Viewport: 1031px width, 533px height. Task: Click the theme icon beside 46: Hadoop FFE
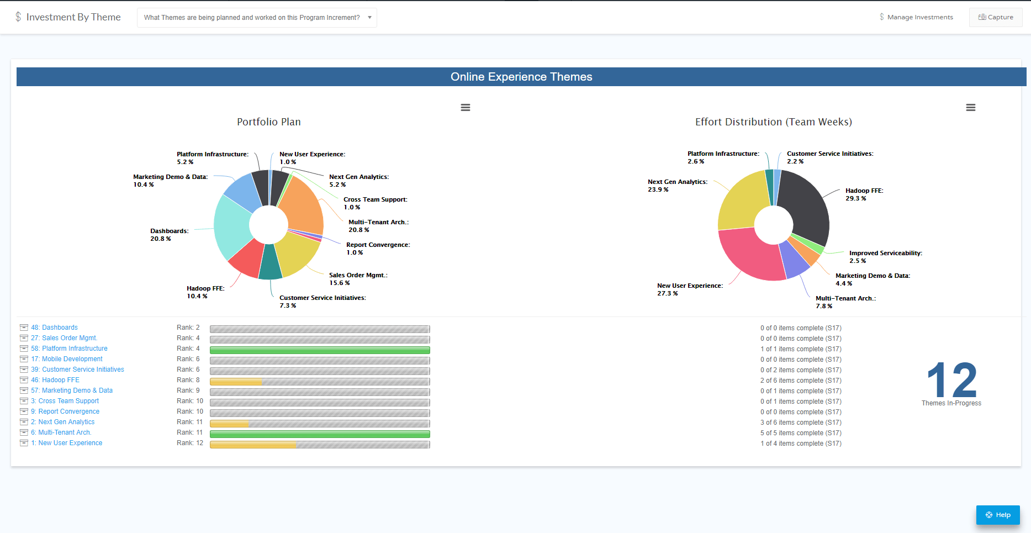pyautogui.click(x=24, y=380)
